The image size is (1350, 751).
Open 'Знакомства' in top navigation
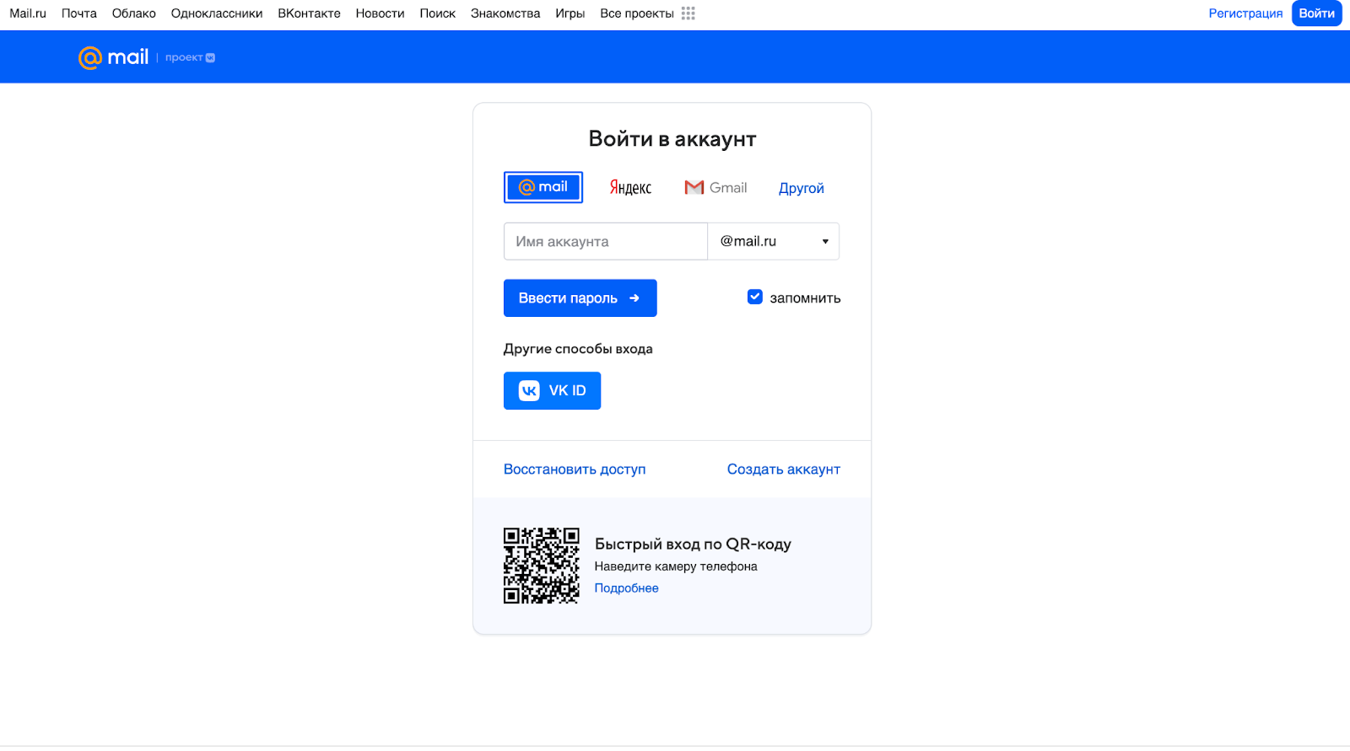[x=505, y=13]
